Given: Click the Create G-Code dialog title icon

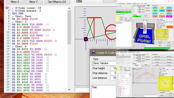Looking at the screenshot, I should (94, 53).
